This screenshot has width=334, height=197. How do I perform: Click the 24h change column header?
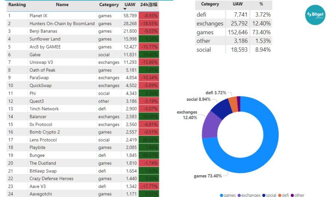(149, 5)
